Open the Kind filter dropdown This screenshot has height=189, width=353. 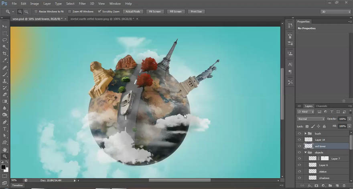point(306,112)
